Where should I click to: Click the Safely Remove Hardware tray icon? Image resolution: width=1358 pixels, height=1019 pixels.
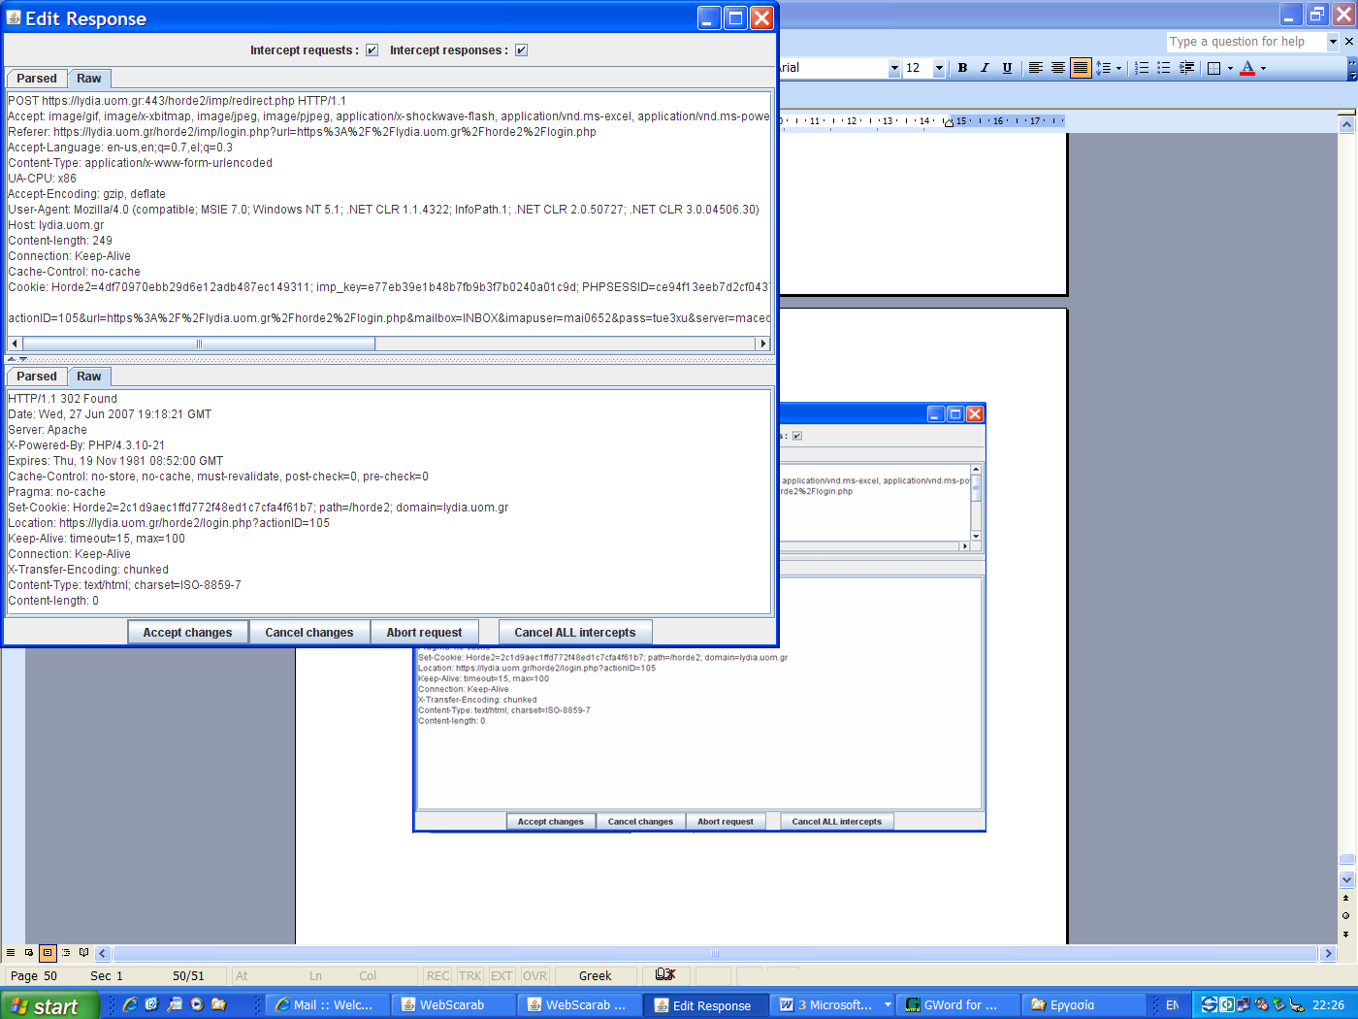[1279, 1004]
